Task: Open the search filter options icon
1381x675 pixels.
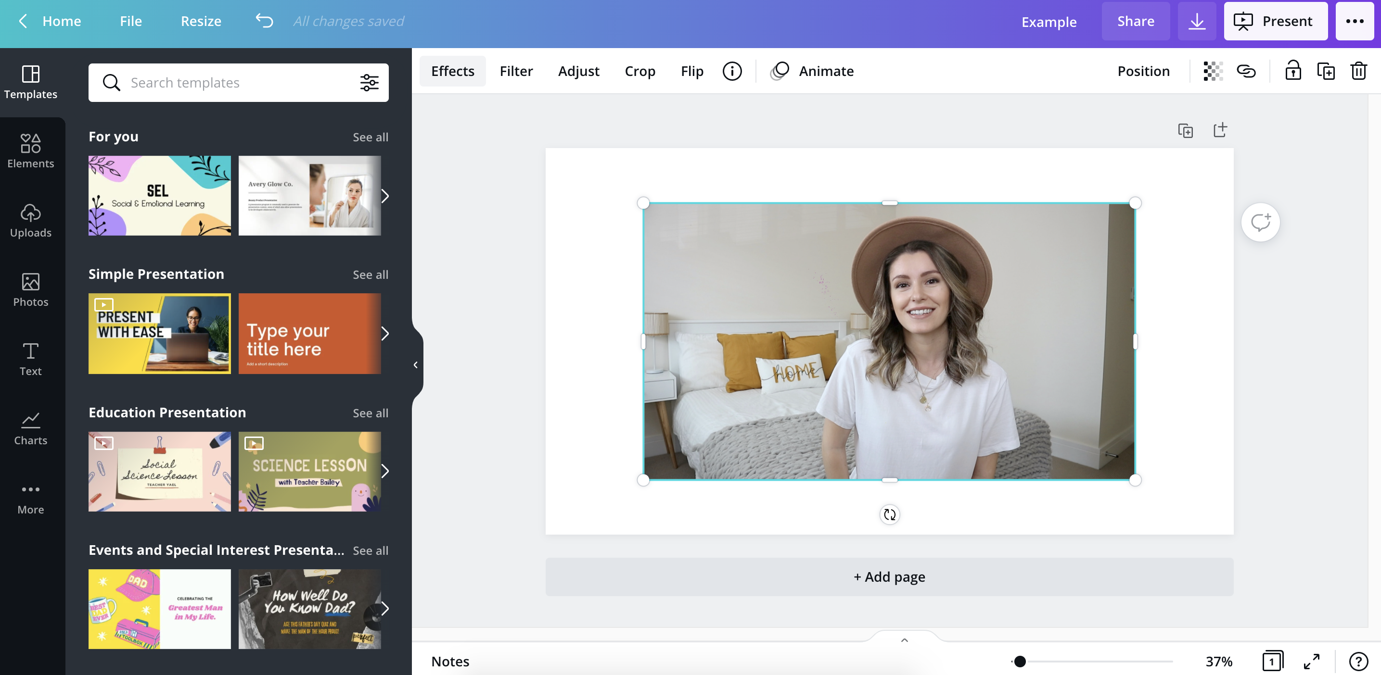Action: (370, 83)
